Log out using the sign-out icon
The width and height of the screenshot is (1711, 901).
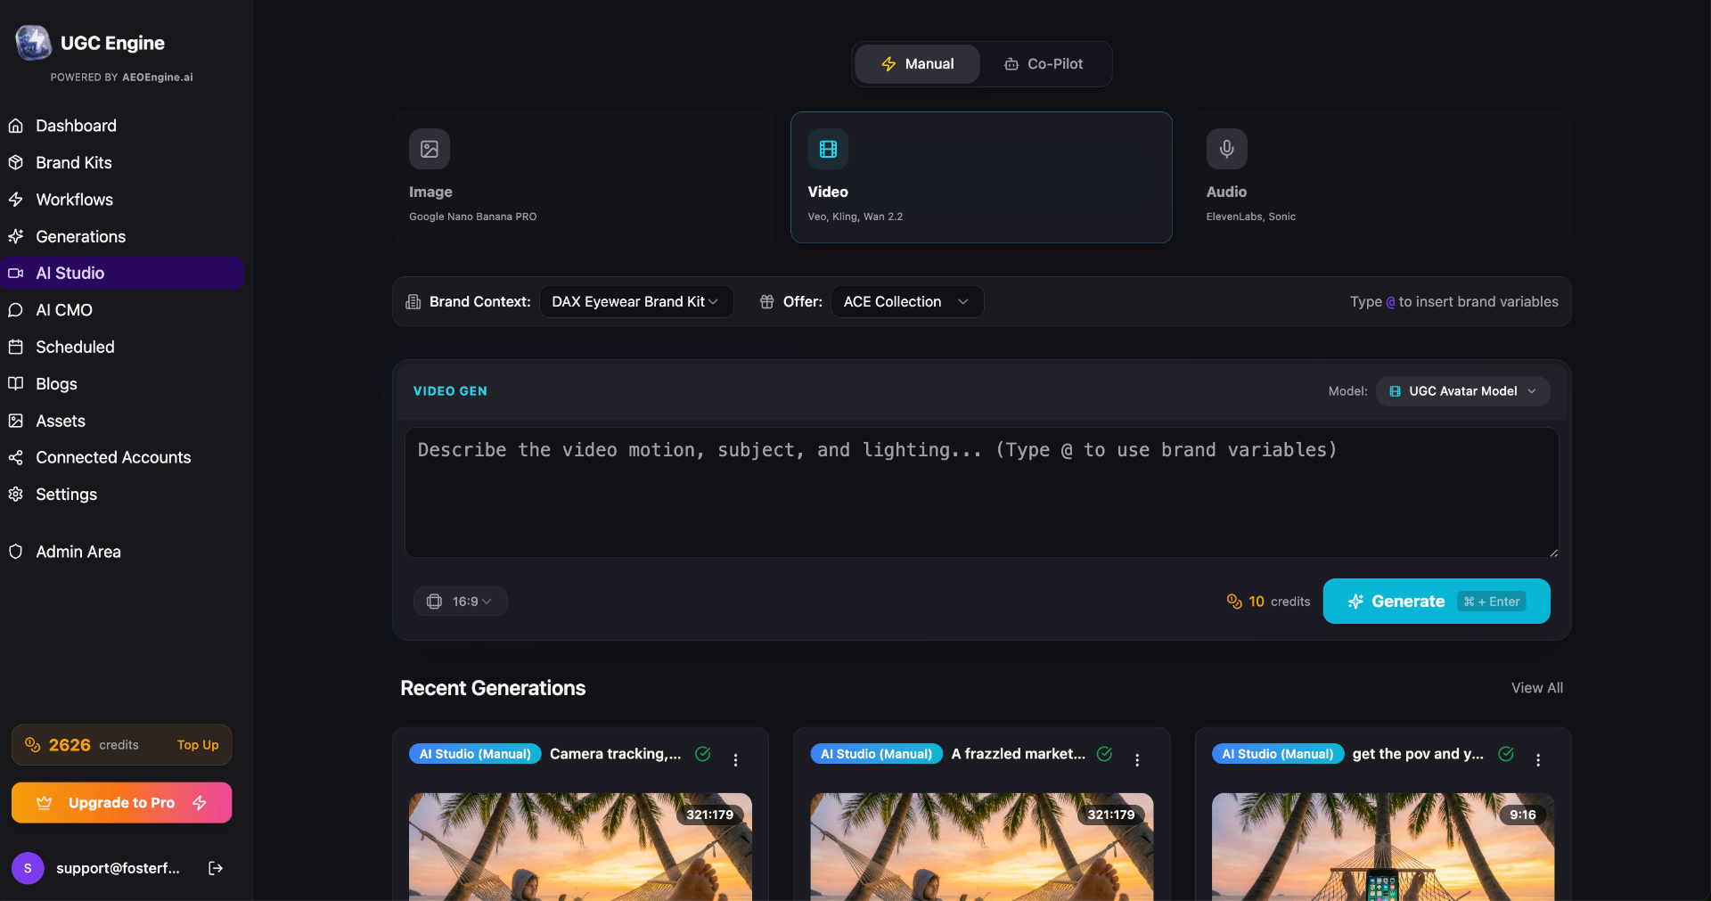pyautogui.click(x=215, y=867)
